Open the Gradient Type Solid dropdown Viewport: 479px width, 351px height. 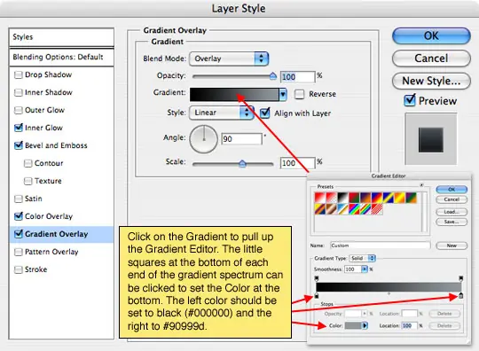pos(363,258)
